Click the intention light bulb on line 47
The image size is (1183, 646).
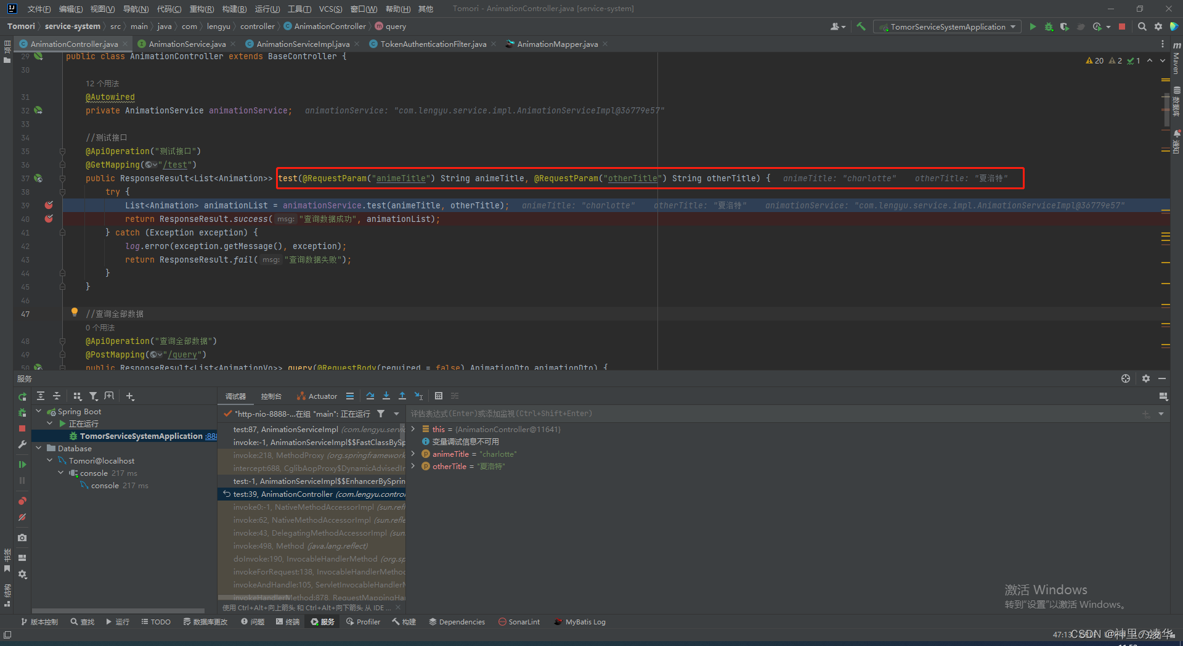tap(75, 312)
